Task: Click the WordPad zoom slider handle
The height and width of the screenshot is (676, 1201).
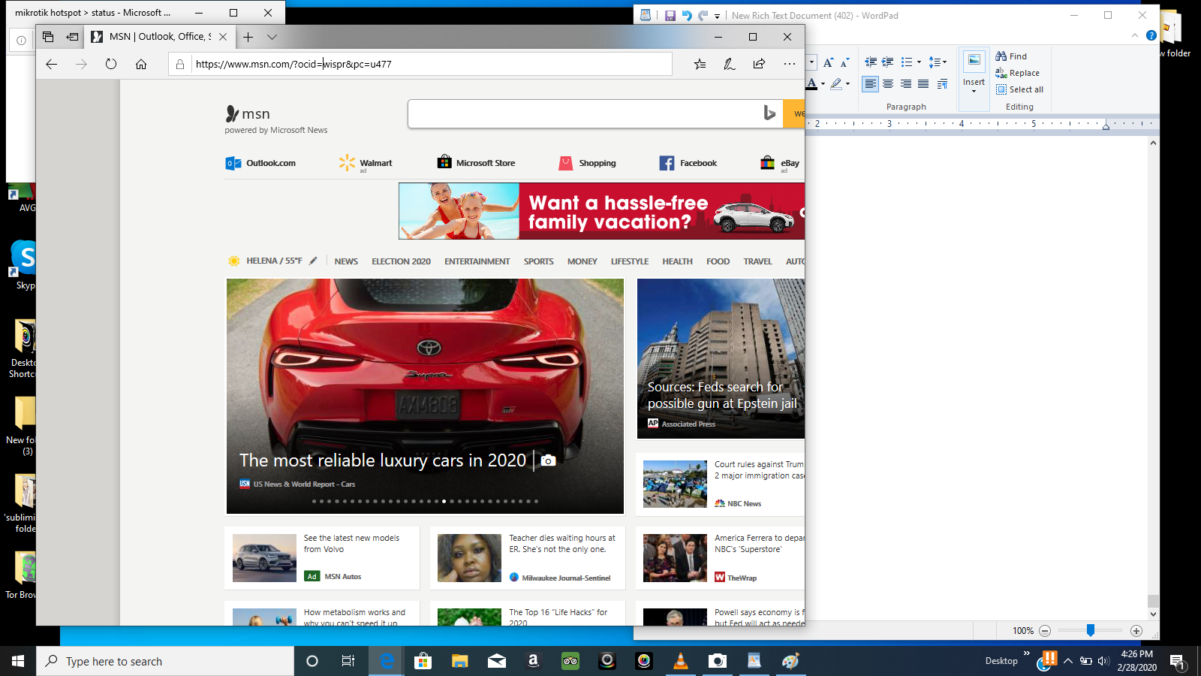Action: [1091, 631]
